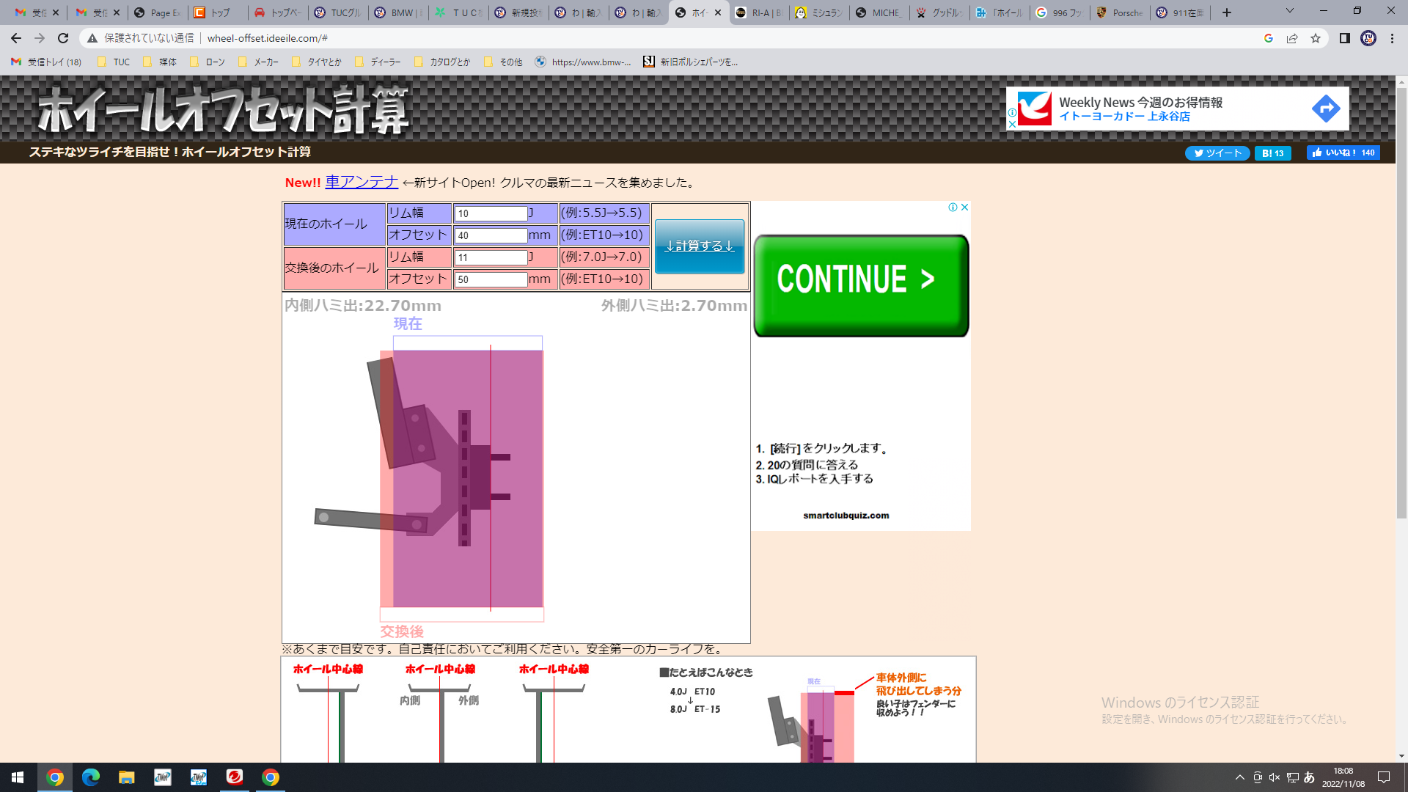
Task: Open Microsoft Edge from taskbar
Action: point(91,777)
